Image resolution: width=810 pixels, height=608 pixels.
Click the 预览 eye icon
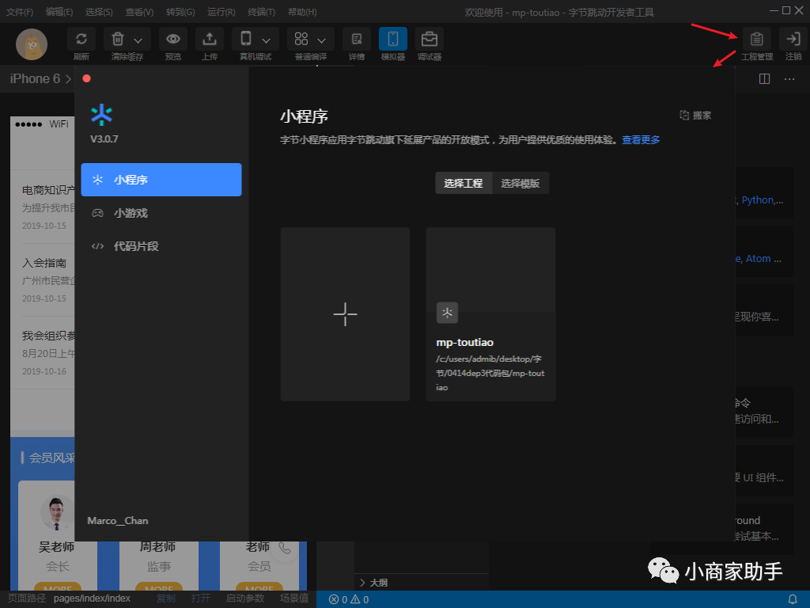tap(173, 40)
